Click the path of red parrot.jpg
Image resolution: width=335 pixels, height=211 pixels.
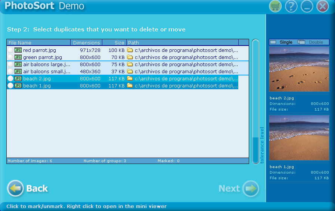point(186,50)
